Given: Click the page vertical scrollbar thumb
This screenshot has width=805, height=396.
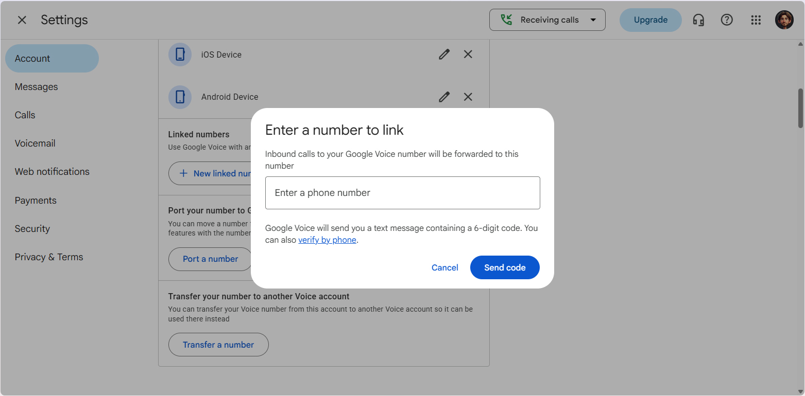Looking at the screenshot, I should pos(800,108).
